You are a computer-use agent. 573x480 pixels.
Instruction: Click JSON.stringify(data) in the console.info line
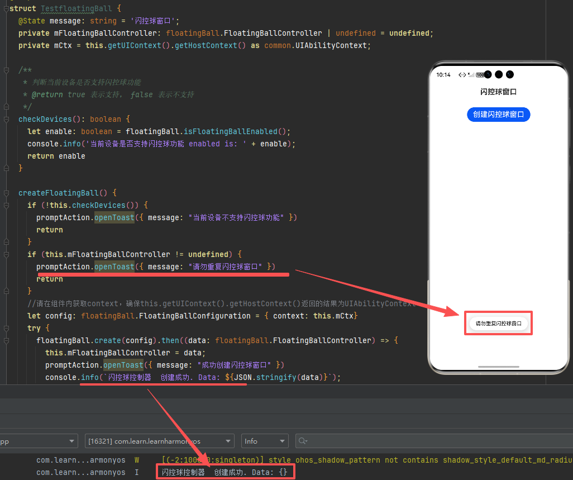coord(279,377)
